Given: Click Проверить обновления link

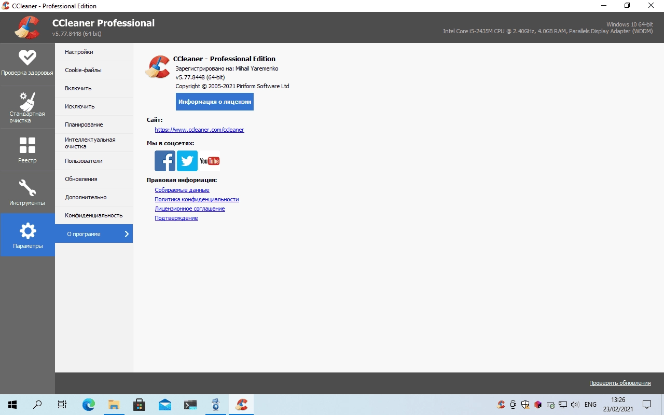Looking at the screenshot, I should coord(620,383).
